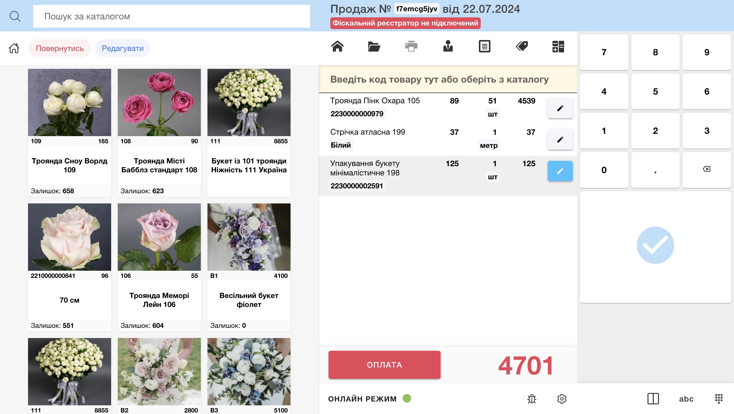Viewport: 734px width, 414px height.
Task: Click the discount tags icon
Action: pyautogui.click(x=522, y=46)
